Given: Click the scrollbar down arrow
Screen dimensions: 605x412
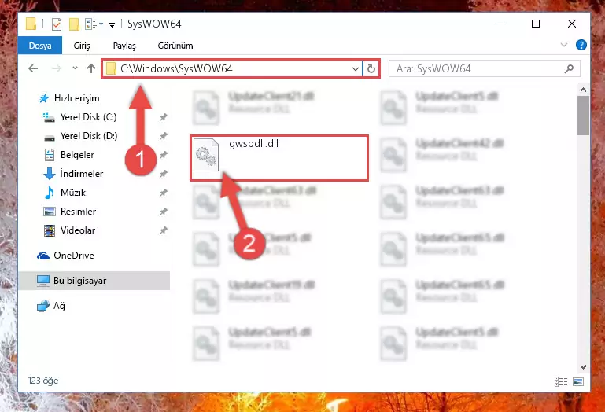Looking at the screenshot, I should 583,367.
